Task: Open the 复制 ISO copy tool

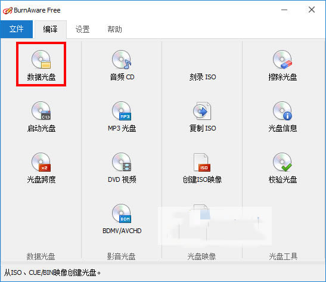Action: coord(203,116)
